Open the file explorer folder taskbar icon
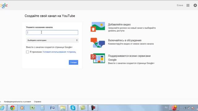Screen dimensions: 198x111 point(63,108)
